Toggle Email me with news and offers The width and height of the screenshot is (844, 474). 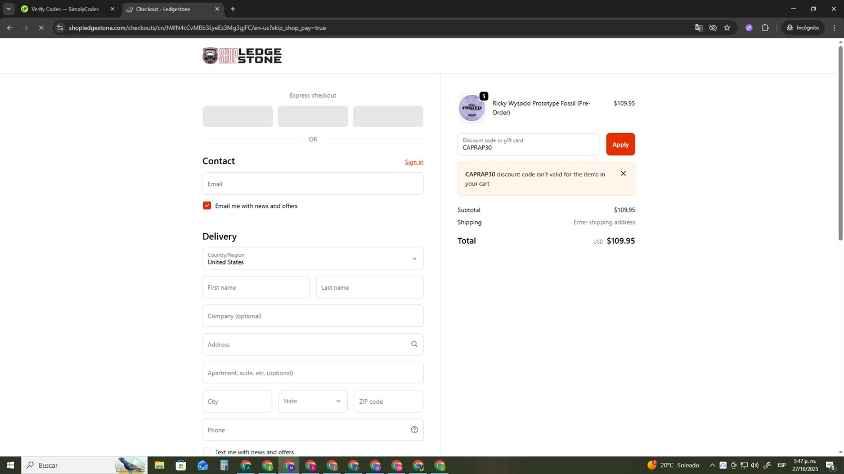tap(207, 206)
